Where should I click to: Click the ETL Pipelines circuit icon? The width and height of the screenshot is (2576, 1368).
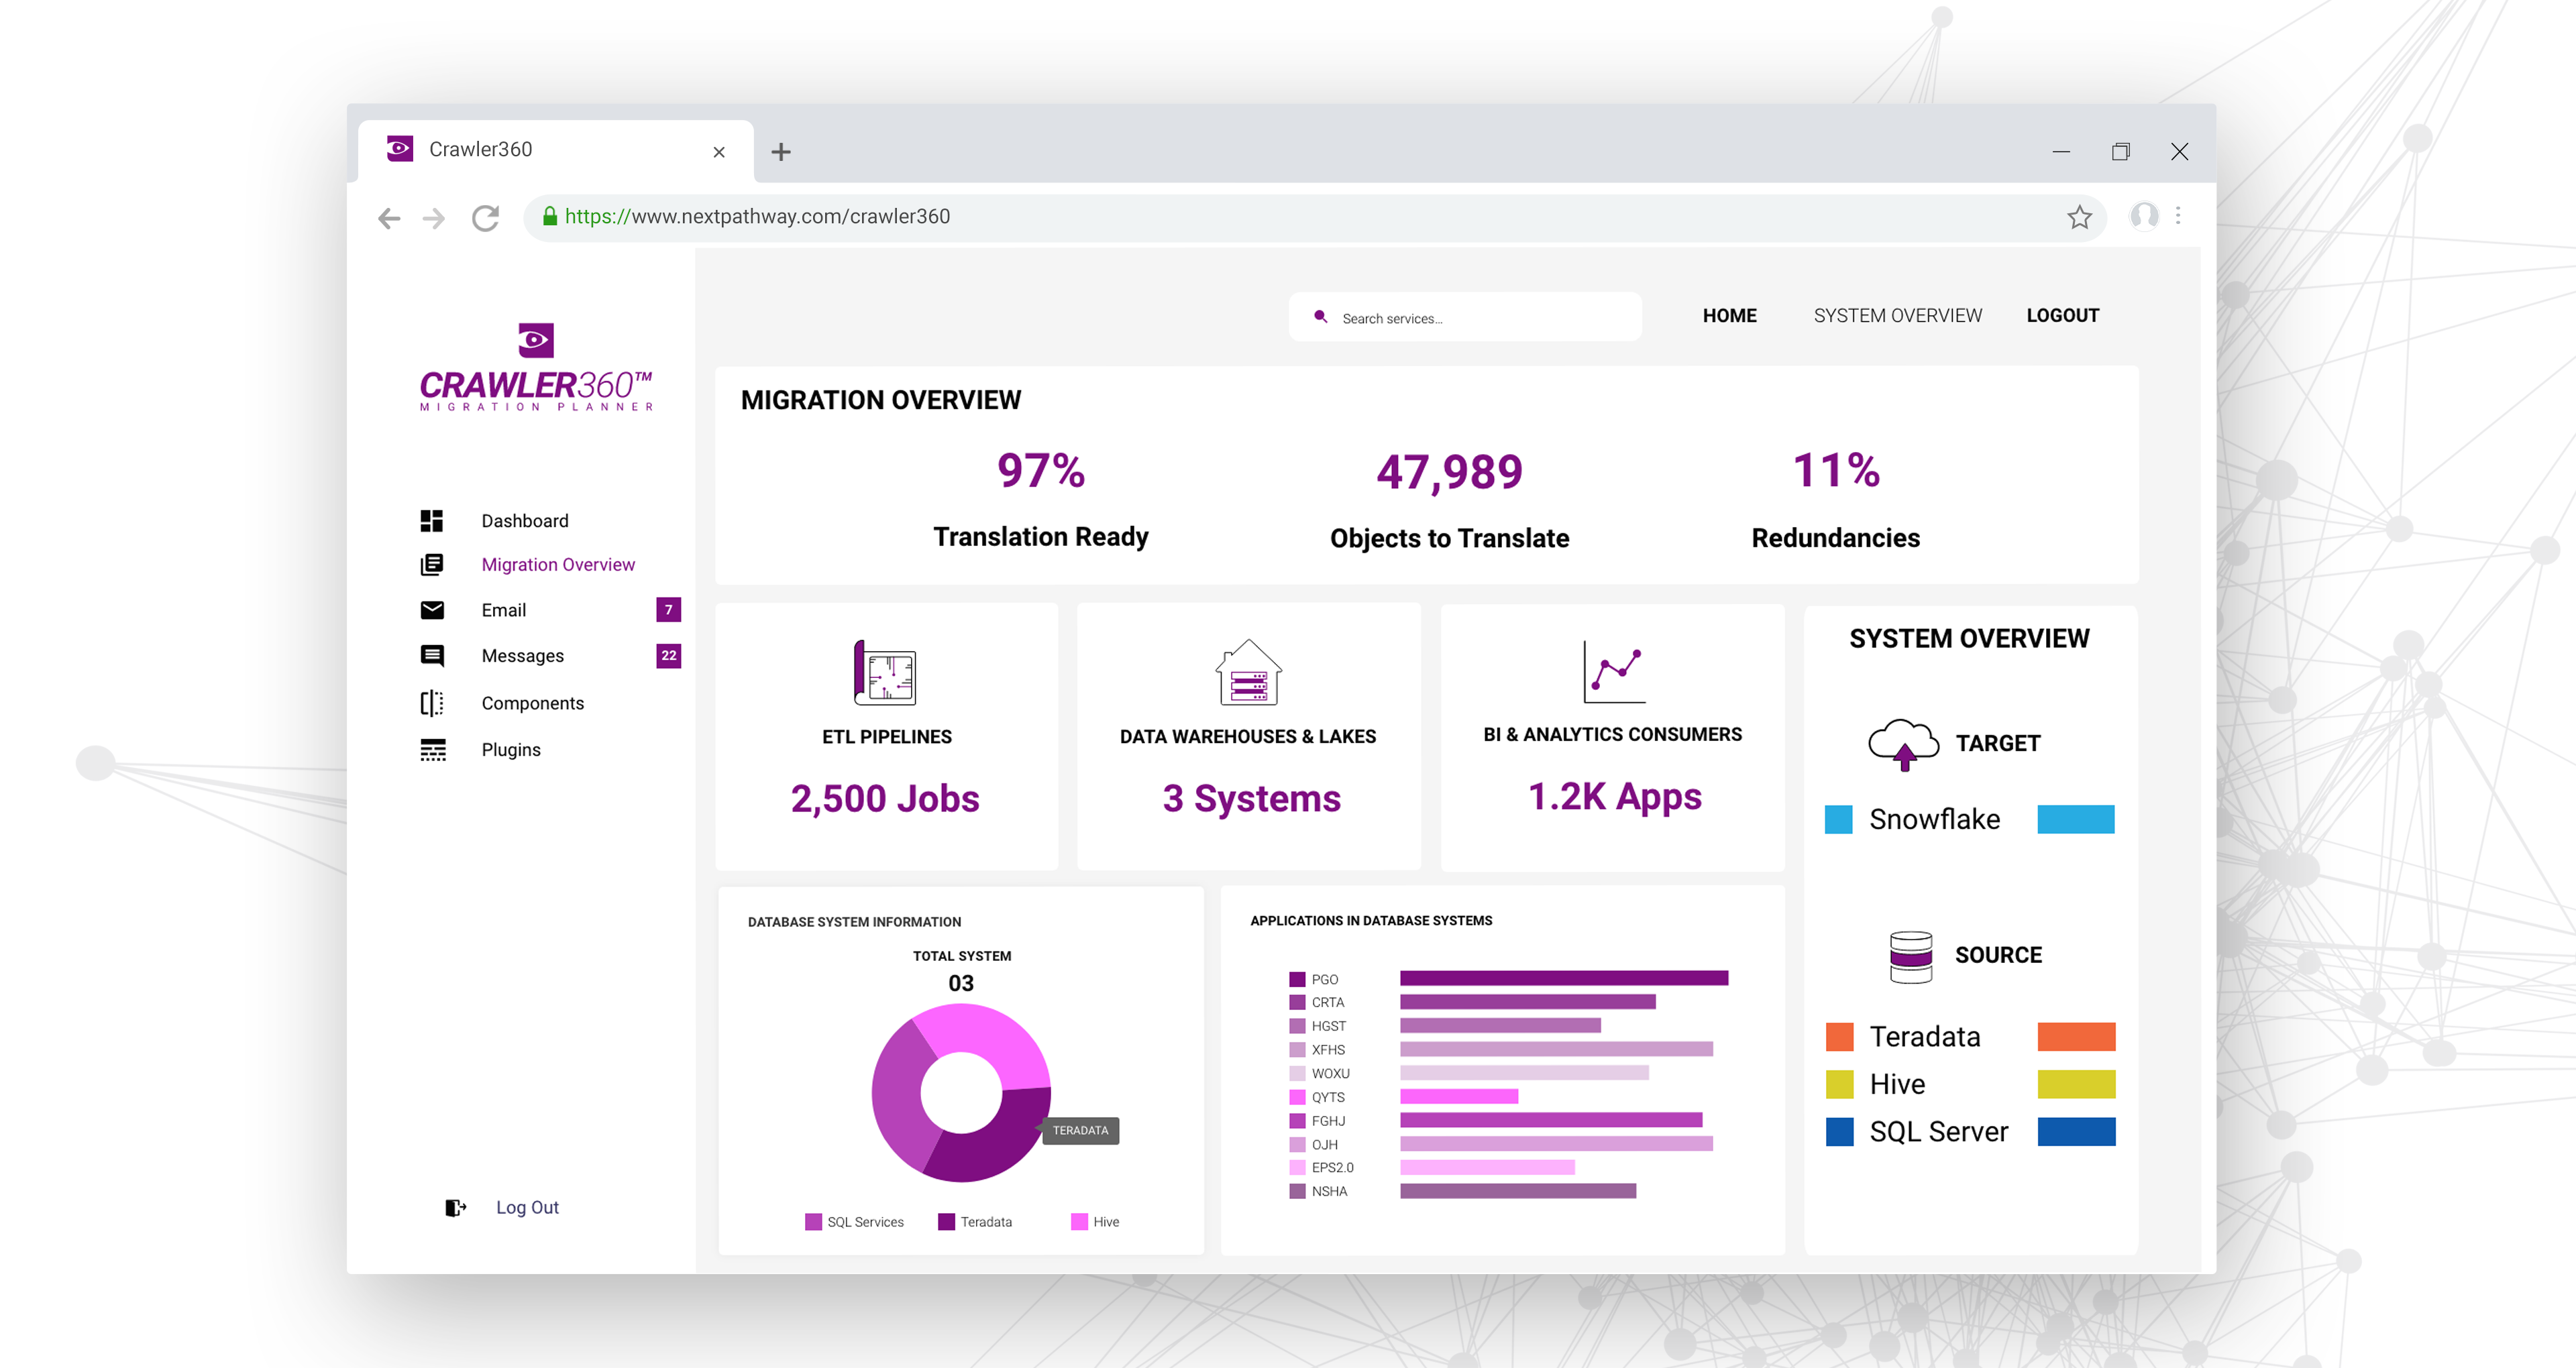884,672
